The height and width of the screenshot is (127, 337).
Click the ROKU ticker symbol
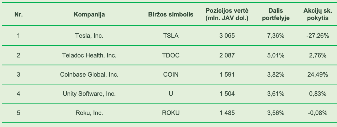tap(171, 113)
